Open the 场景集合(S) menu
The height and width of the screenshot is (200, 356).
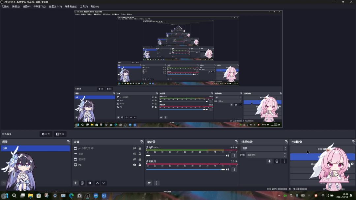71,7
